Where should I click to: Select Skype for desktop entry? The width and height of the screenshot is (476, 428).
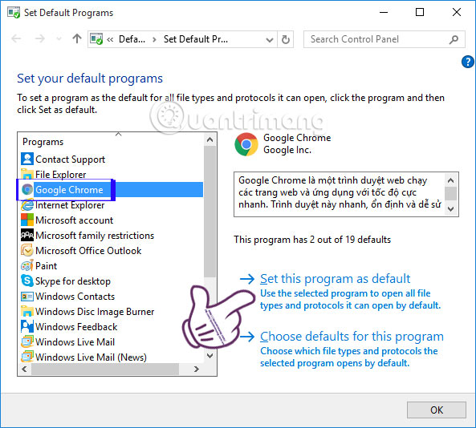click(x=73, y=281)
